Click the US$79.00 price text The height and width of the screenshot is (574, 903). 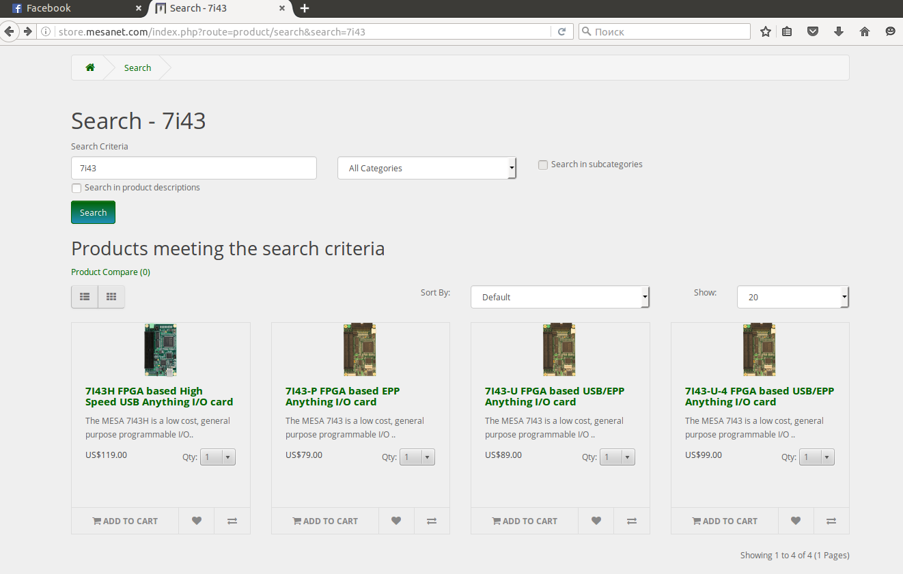(304, 455)
